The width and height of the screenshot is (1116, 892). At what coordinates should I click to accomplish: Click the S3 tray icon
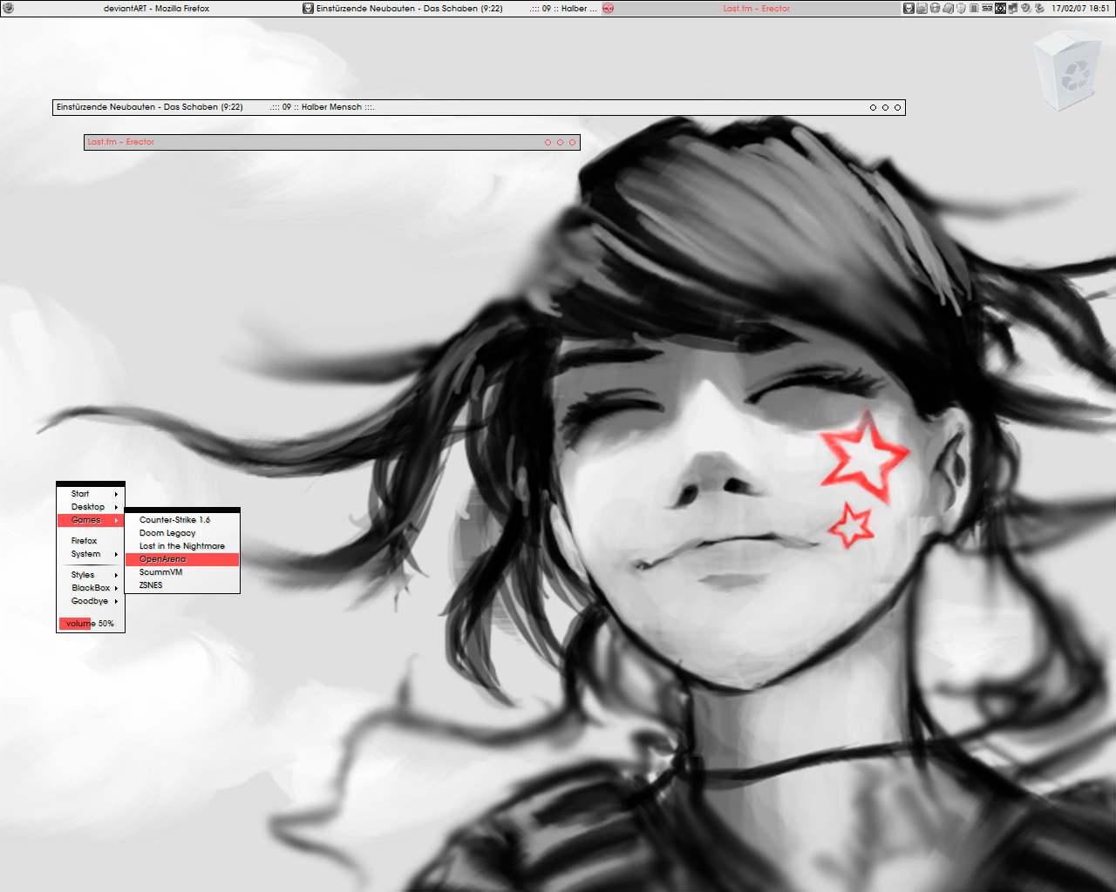pos(987,8)
